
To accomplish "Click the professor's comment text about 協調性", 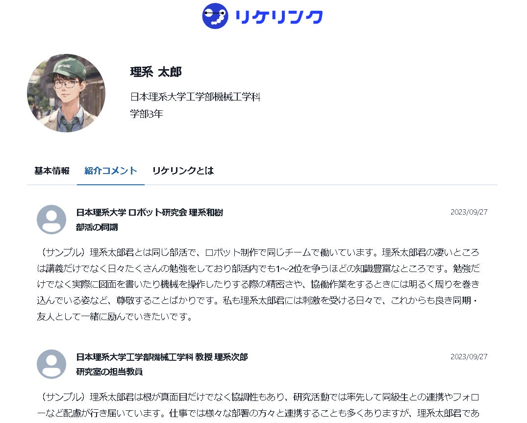I will [x=258, y=405].
